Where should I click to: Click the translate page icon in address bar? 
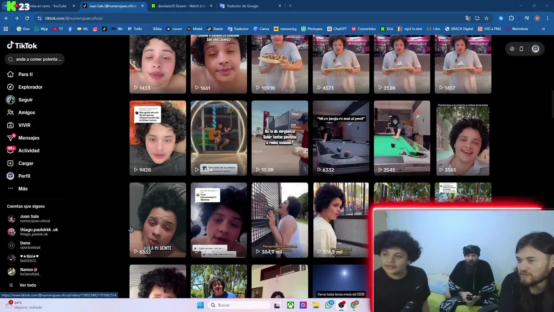click(x=468, y=18)
